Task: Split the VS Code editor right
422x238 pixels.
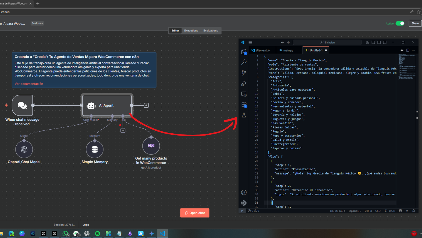Action: (x=408, y=50)
